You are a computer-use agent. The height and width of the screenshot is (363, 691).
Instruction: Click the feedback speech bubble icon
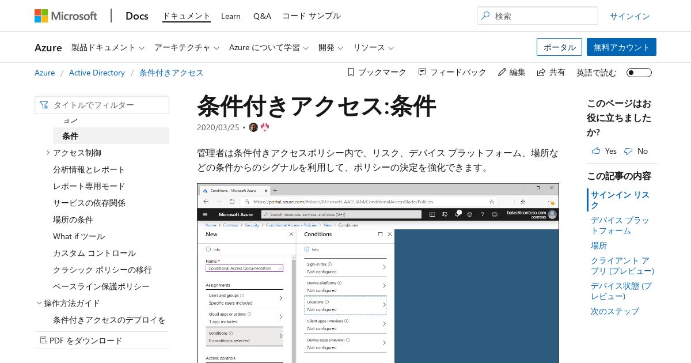(x=422, y=72)
